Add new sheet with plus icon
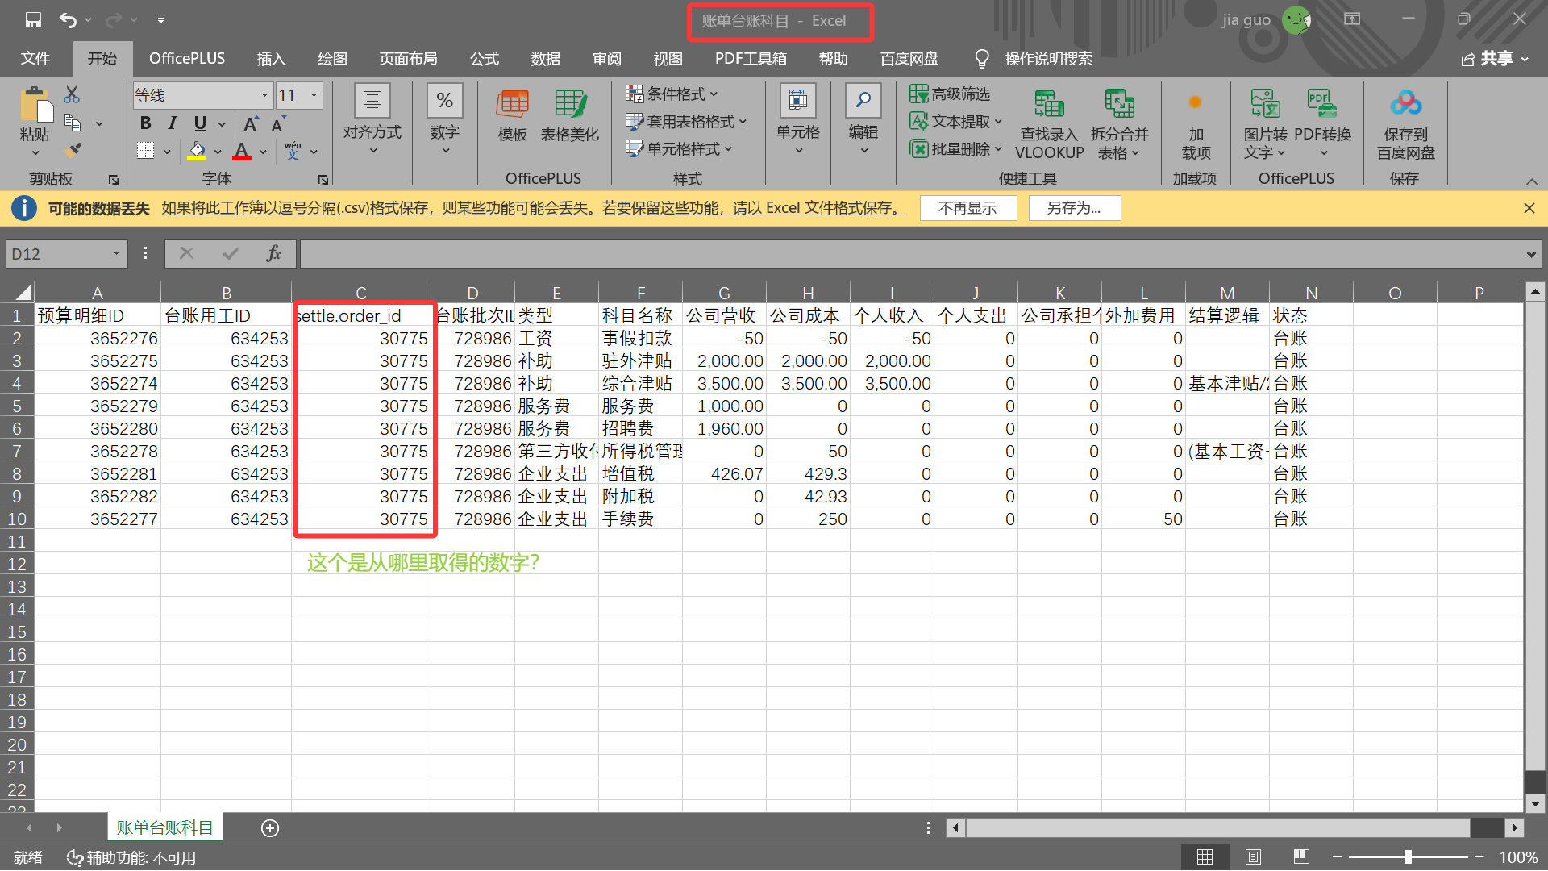The width and height of the screenshot is (1548, 871). pyautogui.click(x=270, y=828)
